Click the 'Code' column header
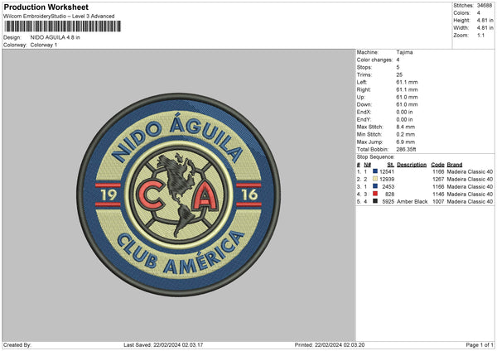 click(x=437, y=165)
